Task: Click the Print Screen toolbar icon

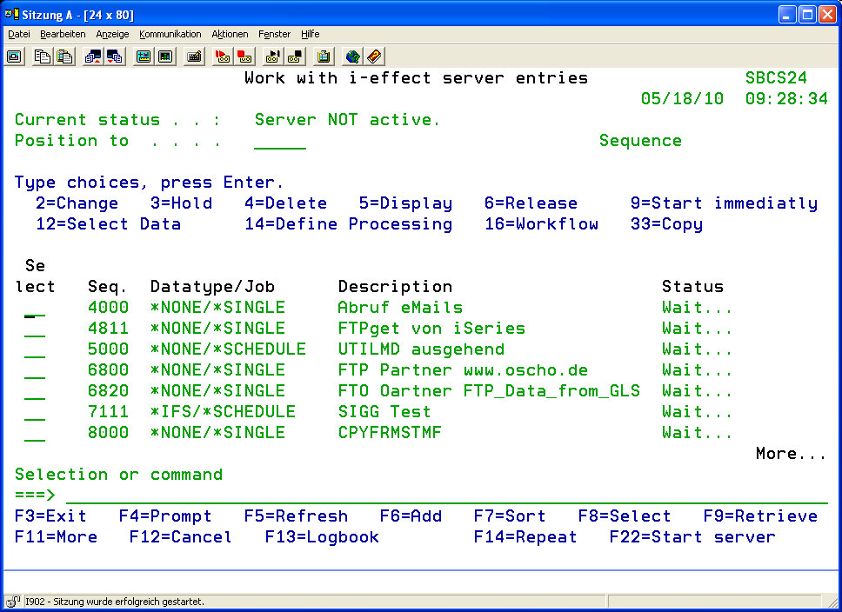Action: [x=15, y=57]
